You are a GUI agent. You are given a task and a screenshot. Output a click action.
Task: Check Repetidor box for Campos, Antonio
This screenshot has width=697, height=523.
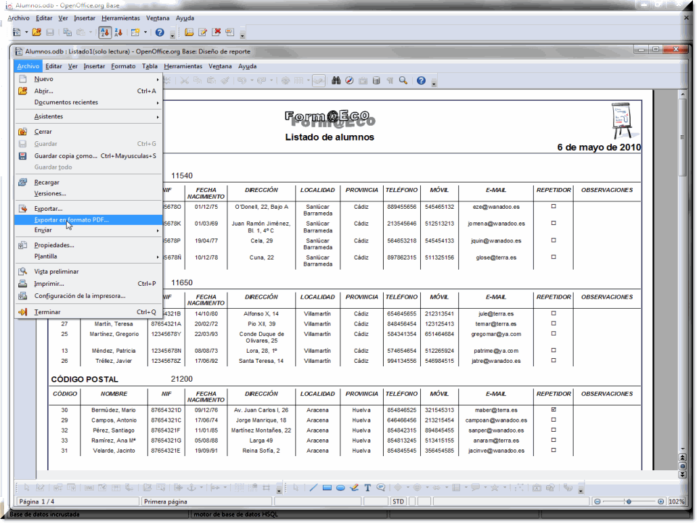pos(554,420)
